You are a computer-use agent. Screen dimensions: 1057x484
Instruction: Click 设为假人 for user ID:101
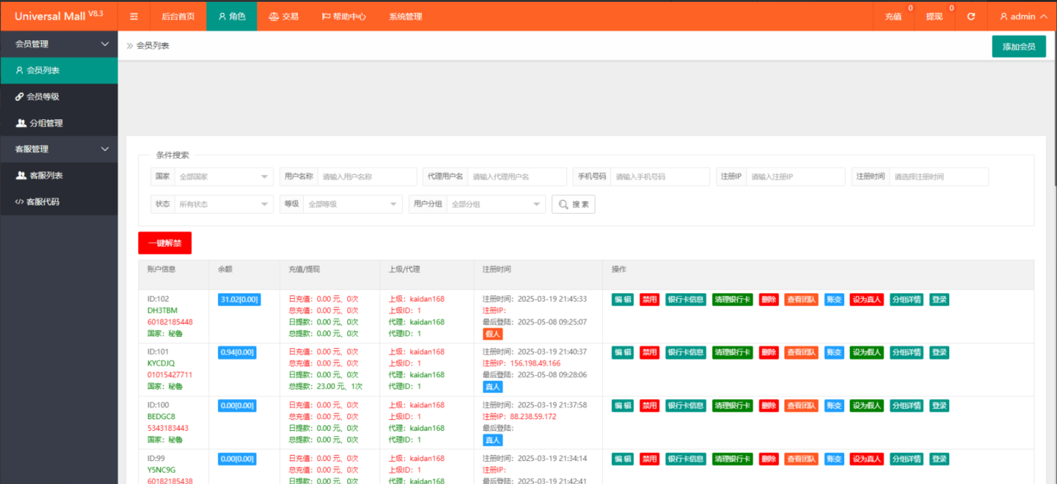(x=866, y=353)
